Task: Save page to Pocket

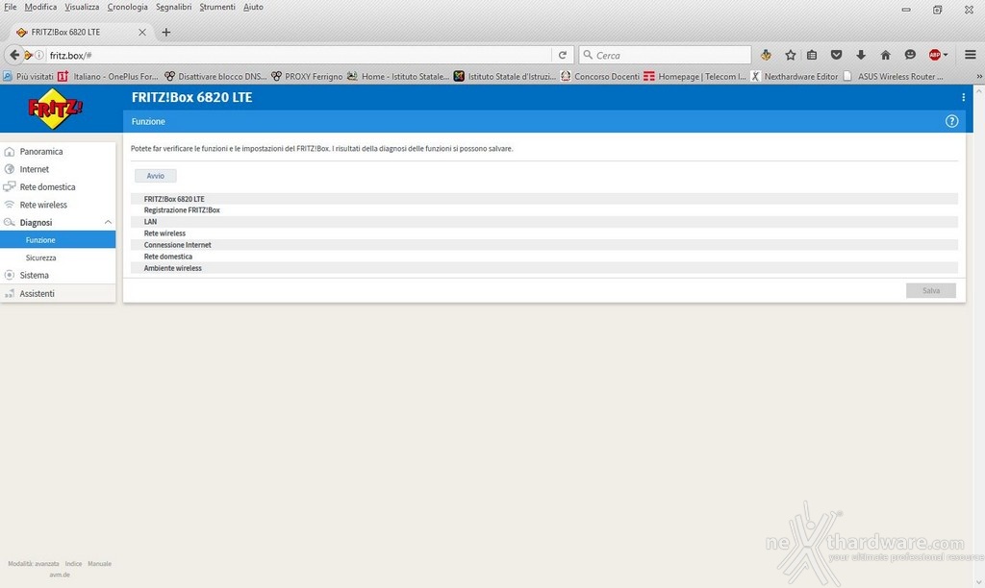Action: 836,55
